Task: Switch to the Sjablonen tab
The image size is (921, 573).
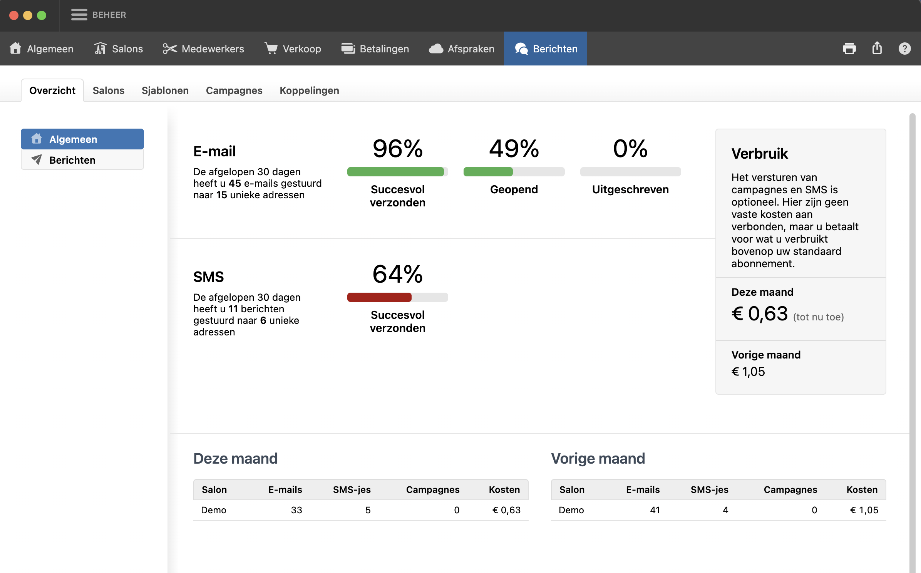Action: pos(165,90)
